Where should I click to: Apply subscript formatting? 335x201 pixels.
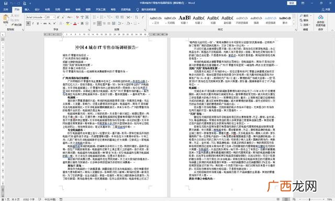pos(49,23)
